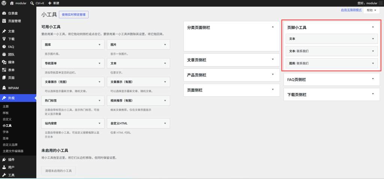Click the 表单 sidebar icon
Viewport: 384px width, 179px height.
pyautogui.click(x=4, y=70)
